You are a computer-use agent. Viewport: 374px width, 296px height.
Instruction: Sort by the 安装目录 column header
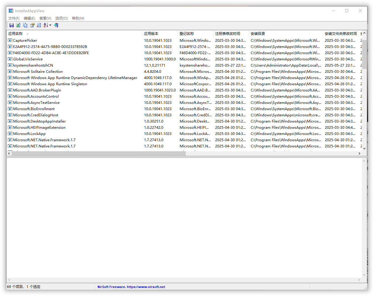(x=286, y=34)
